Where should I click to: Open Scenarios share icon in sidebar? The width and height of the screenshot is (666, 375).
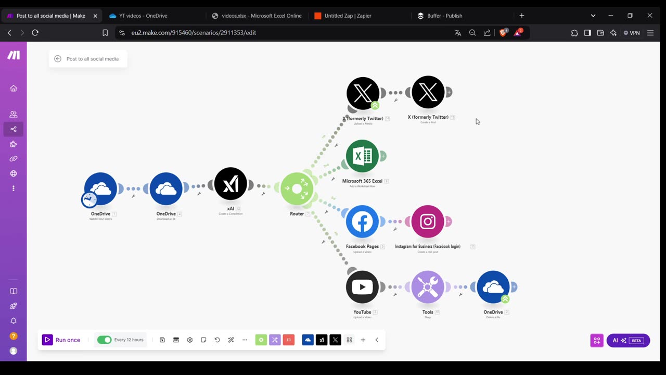tap(14, 129)
